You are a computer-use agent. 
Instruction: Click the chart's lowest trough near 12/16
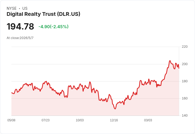(x=115, y=109)
